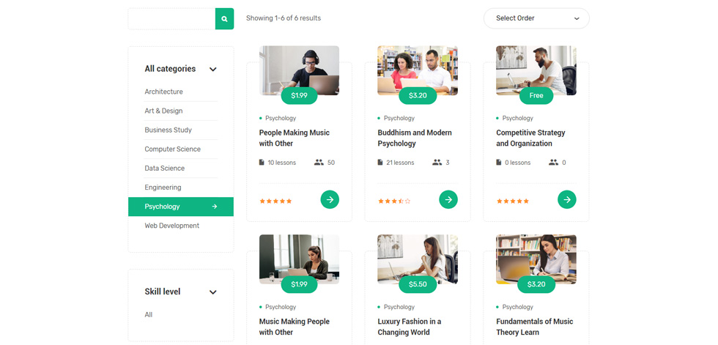This screenshot has height=345, width=718.
Task: Select the Computer Science category
Action: [173, 149]
